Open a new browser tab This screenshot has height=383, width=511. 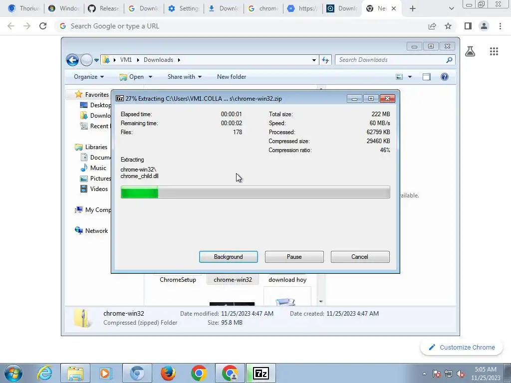point(413,8)
